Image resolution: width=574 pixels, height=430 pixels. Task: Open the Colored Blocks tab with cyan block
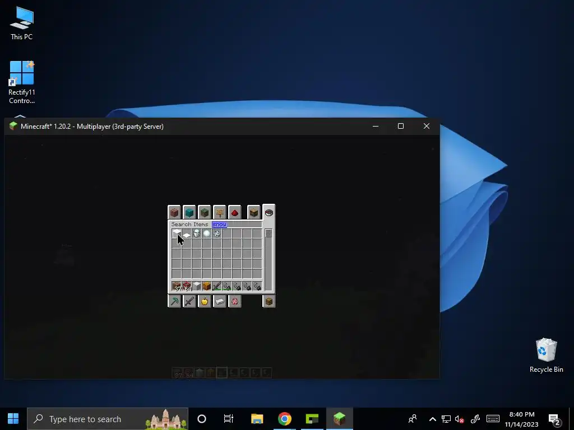[x=189, y=212]
